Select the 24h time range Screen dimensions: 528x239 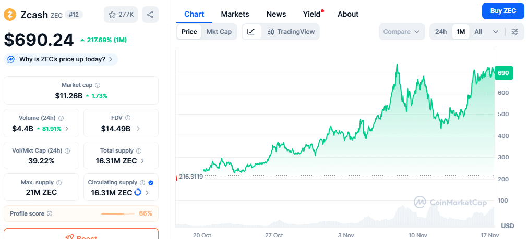click(441, 32)
